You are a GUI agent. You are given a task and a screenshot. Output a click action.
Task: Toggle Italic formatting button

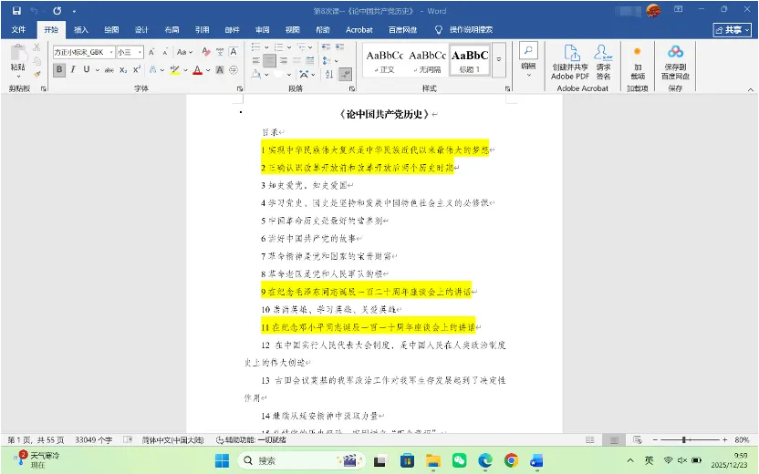coord(73,69)
